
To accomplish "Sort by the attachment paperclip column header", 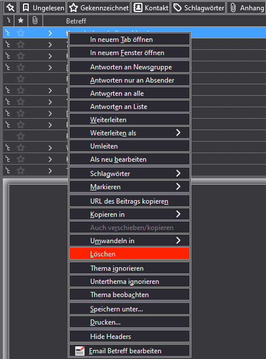I will [x=35, y=21].
